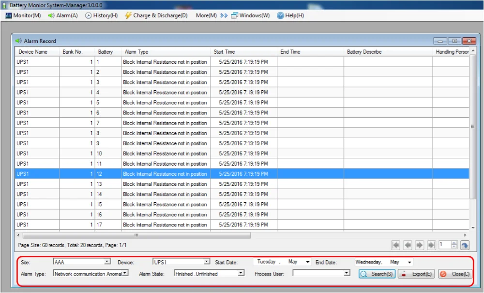Sort by Start Time column header
484x293 pixels.
coord(243,52)
